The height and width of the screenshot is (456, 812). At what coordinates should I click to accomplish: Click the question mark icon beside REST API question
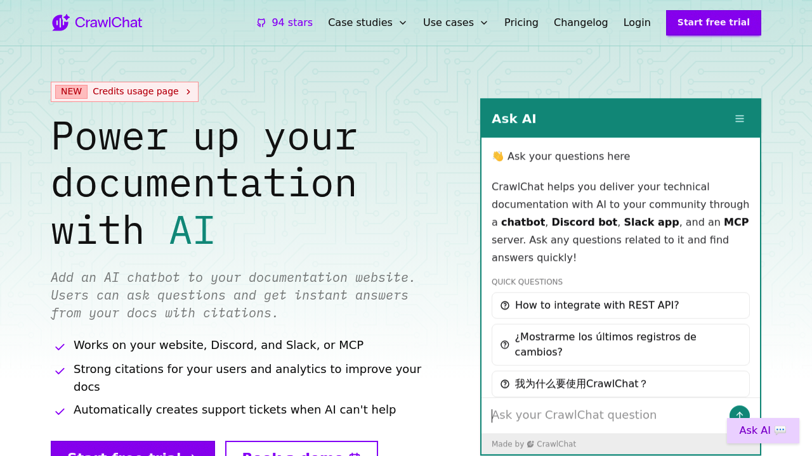click(x=504, y=305)
